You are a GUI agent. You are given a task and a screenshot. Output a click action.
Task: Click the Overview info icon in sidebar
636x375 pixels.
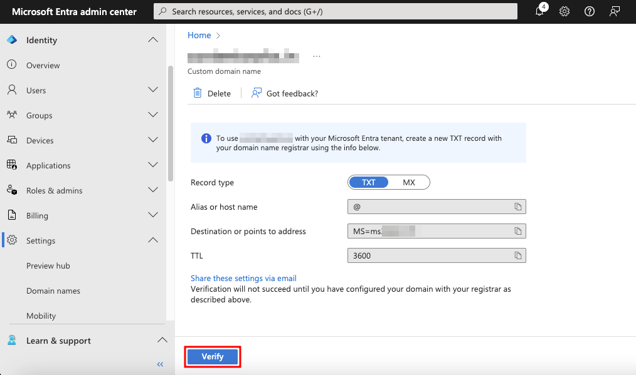(12, 64)
